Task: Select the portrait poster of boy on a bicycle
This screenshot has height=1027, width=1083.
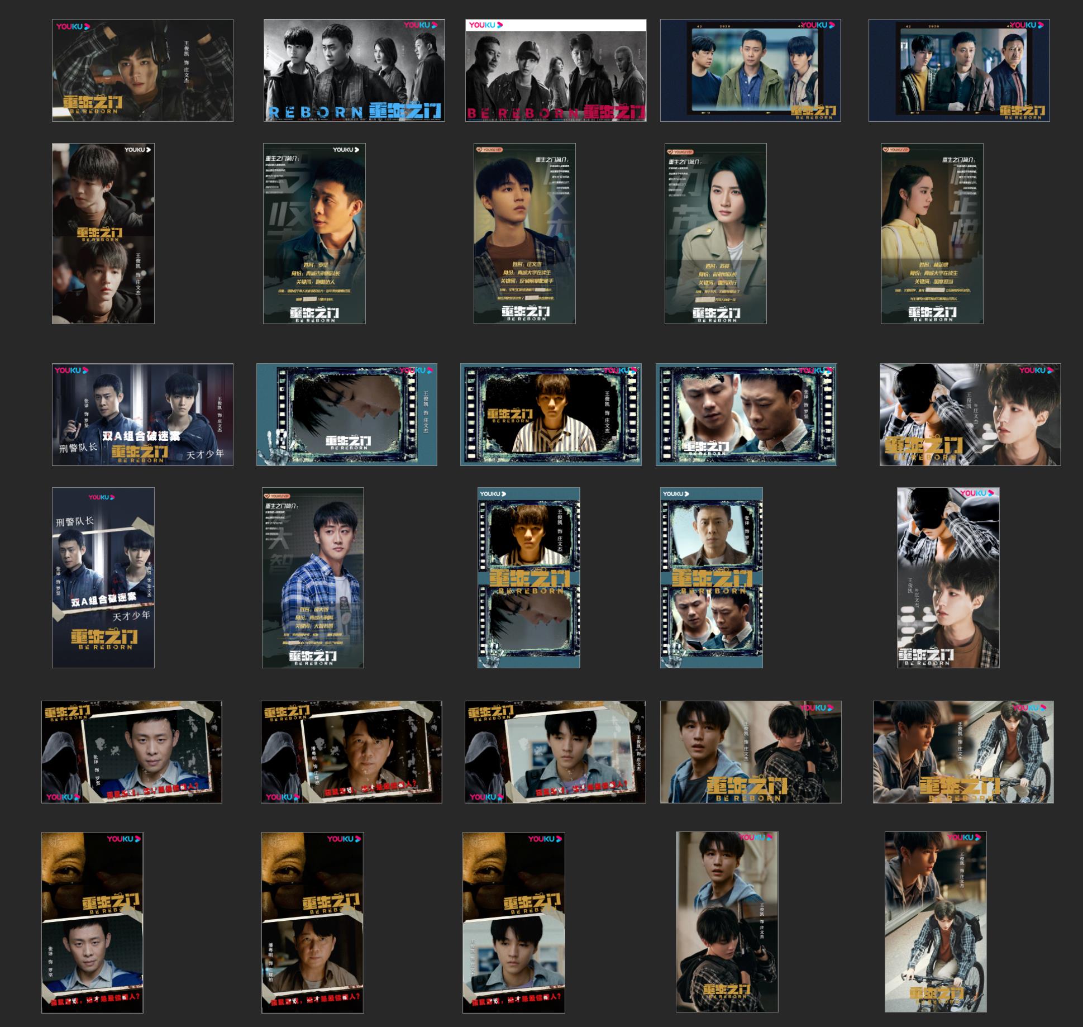Action: point(936,922)
